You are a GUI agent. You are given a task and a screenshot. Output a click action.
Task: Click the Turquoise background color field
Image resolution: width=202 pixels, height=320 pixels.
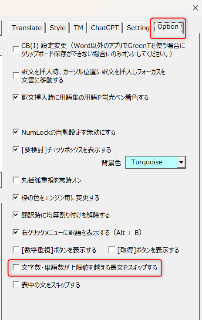point(151,163)
